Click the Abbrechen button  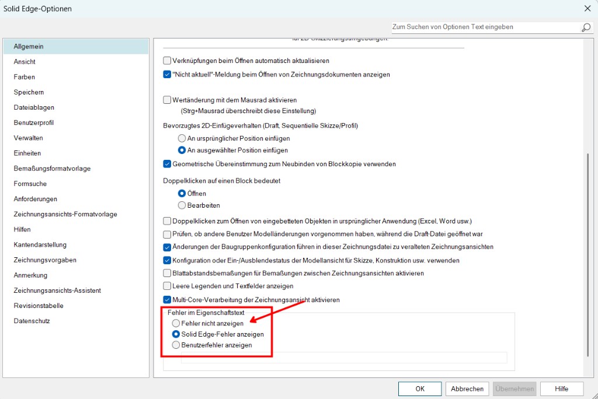click(x=467, y=388)
